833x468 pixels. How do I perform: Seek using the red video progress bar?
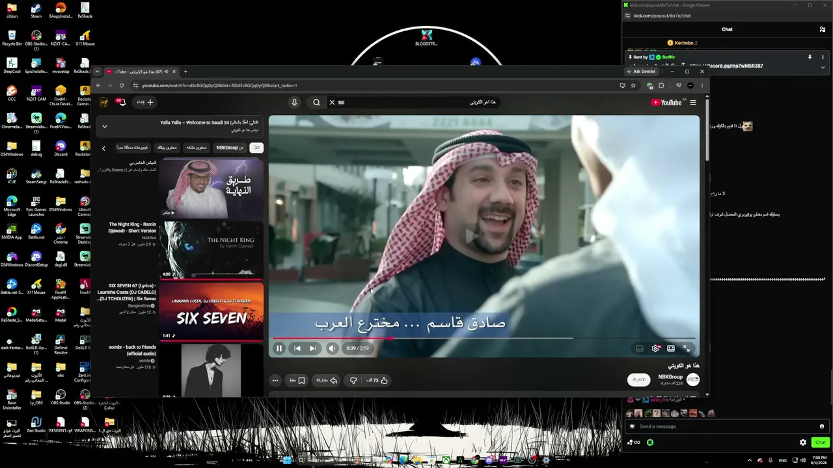tap(484, 338)
